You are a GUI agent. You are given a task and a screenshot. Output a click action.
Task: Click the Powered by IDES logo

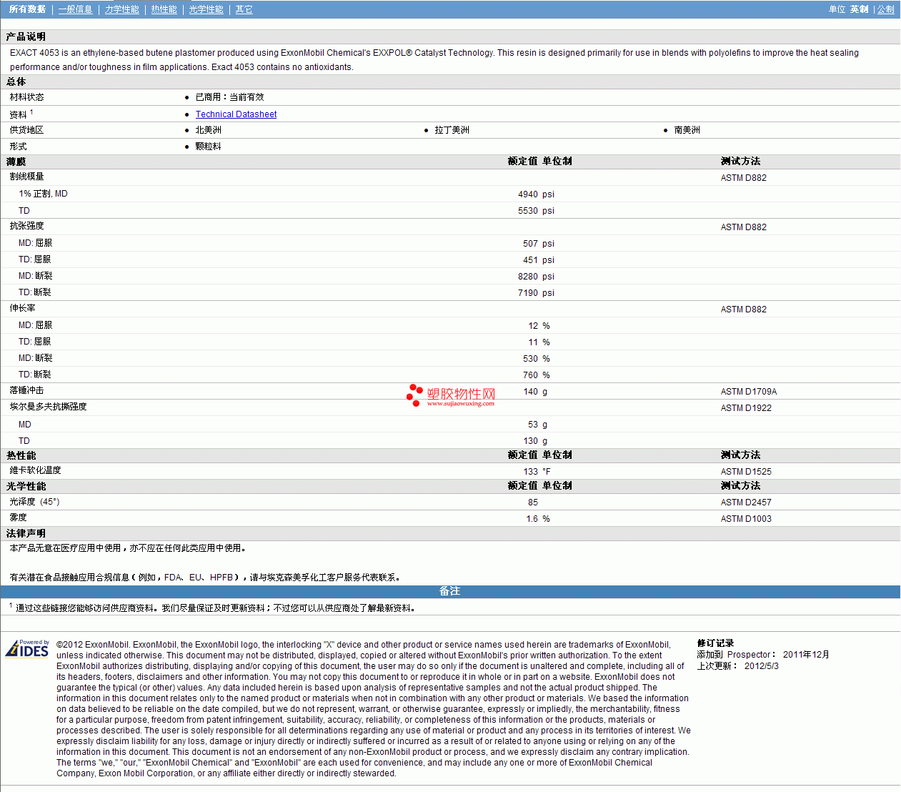tap(27, 648)
